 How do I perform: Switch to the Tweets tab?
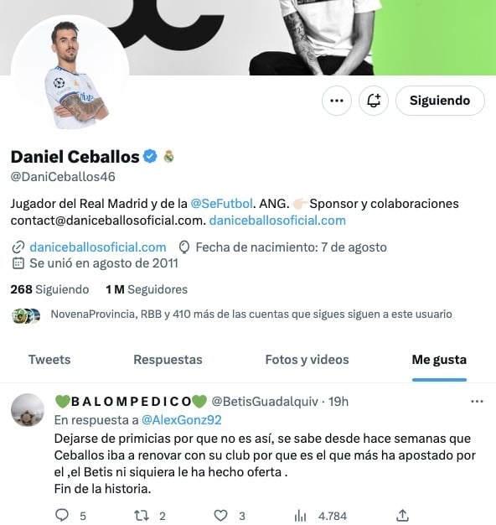[49, 360]
